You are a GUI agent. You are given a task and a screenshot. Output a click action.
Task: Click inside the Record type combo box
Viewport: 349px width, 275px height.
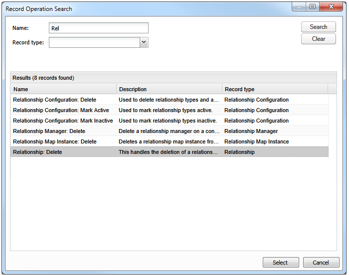(94, 42)
